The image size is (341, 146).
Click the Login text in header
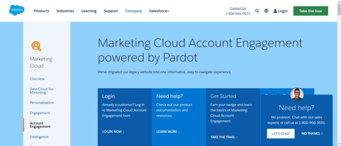tap(283, 11)
